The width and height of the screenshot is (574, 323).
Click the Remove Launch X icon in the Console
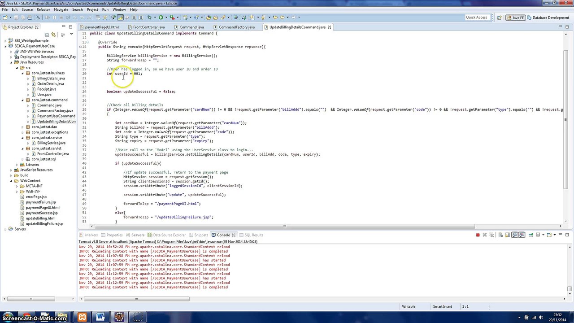[x=485, y=235]
